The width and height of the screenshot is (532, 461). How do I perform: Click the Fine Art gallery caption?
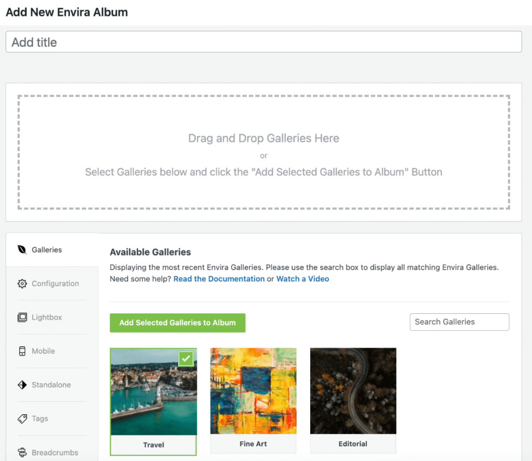coord(253,444)
